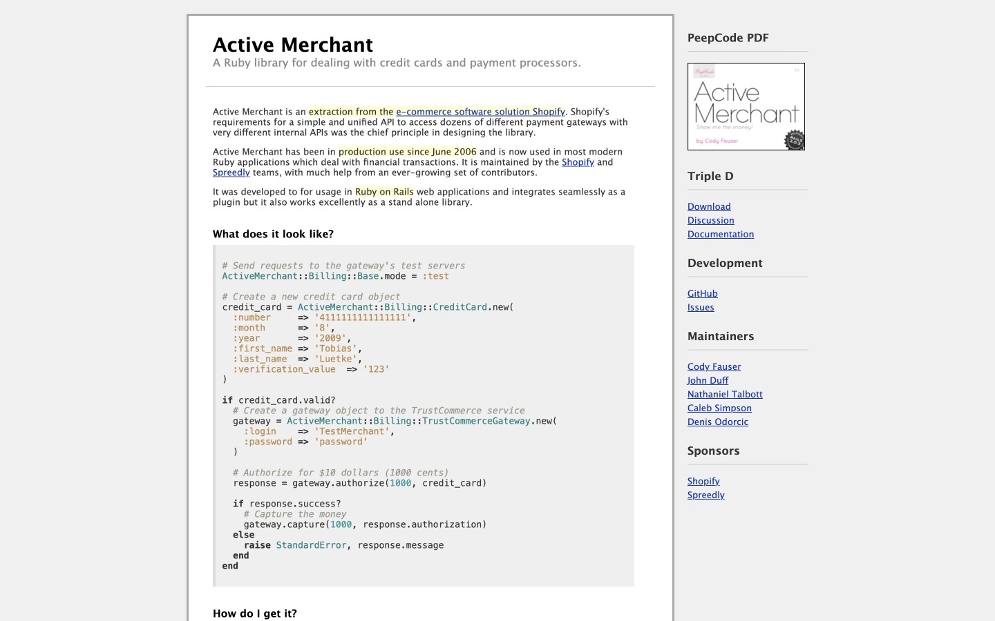This screenshot has width=995, height=621.
Task: Click the 'gateway.capture' code line
Action: point(365,524)
